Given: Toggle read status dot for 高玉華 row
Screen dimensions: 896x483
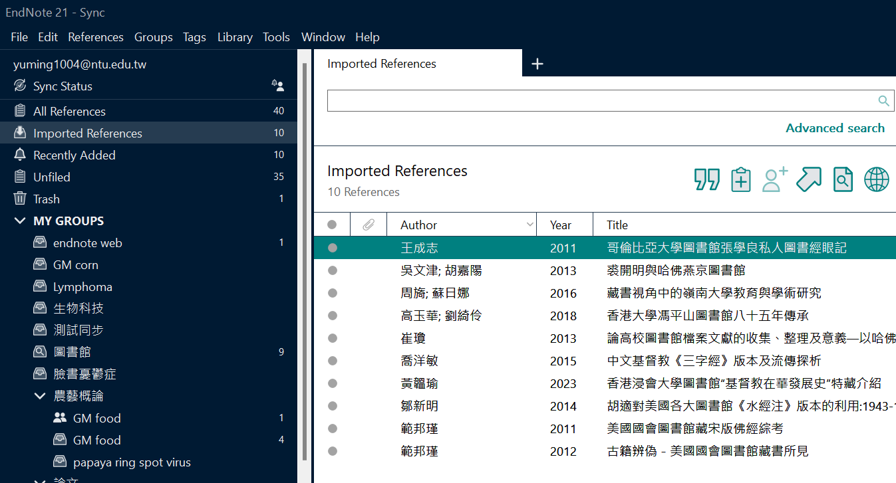Looking at the screenshot, I should pos(333,316).
